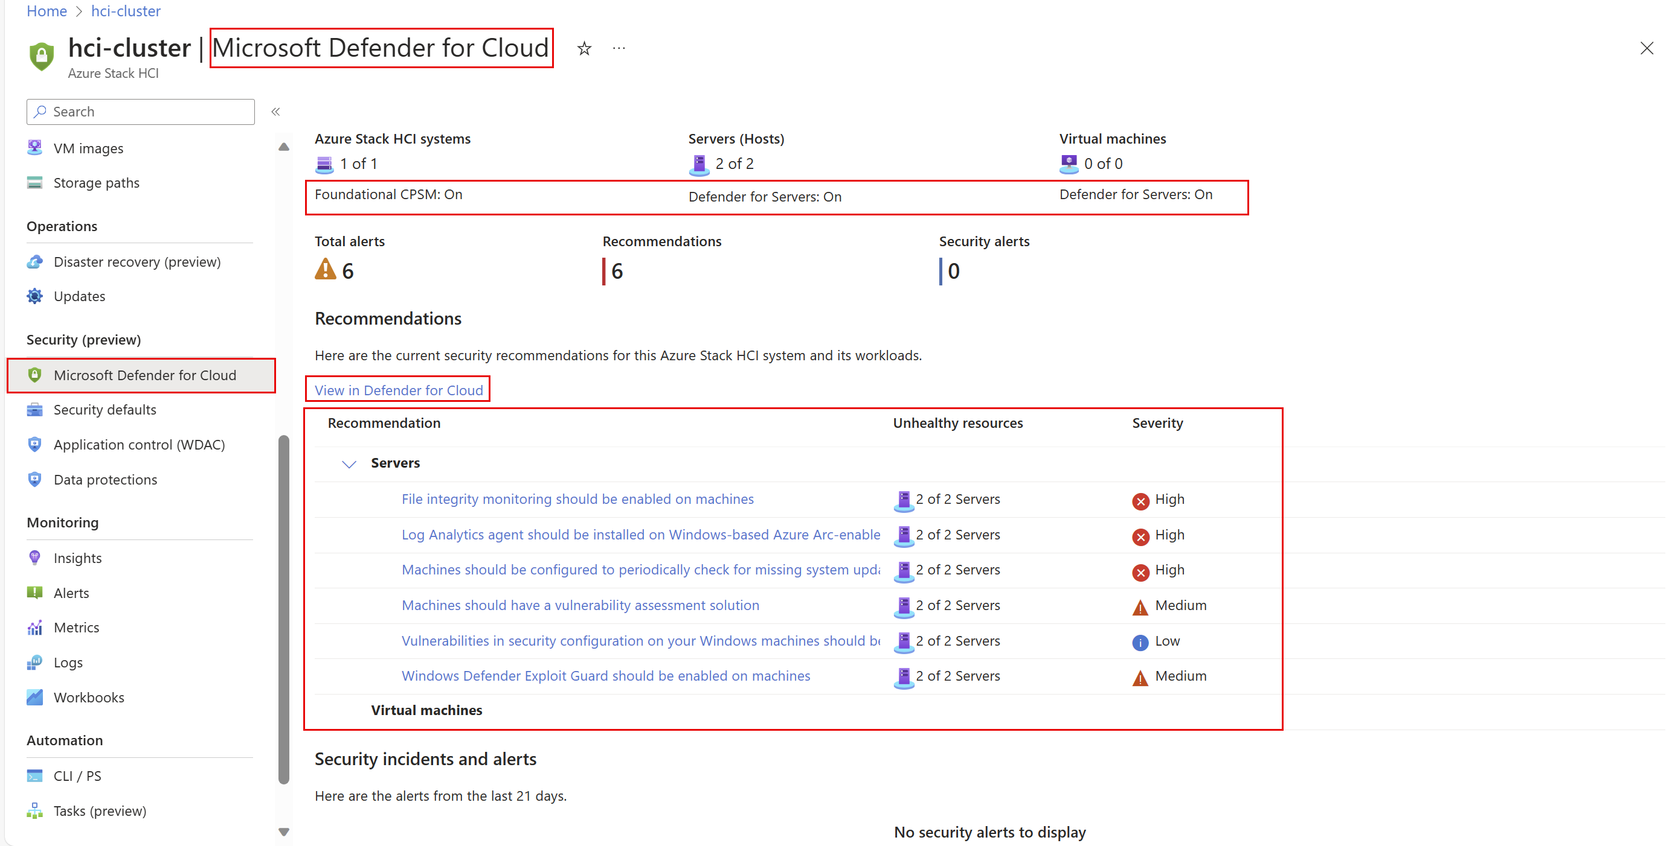Click Medium severity icon for Exploit Guard row
The height and width of the screenshot is (846, 1672).
tap(1140, 678)
